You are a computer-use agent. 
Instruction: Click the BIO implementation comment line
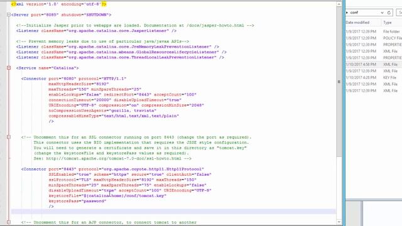click(141, 143)
